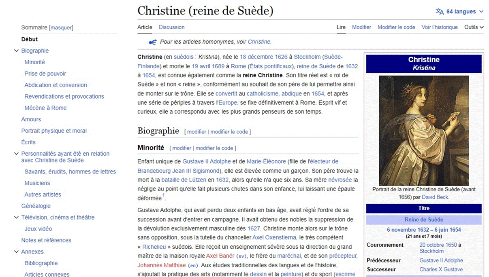Open the Outils dropdown menu
This screenshot has height=277, width=489.
474,27
